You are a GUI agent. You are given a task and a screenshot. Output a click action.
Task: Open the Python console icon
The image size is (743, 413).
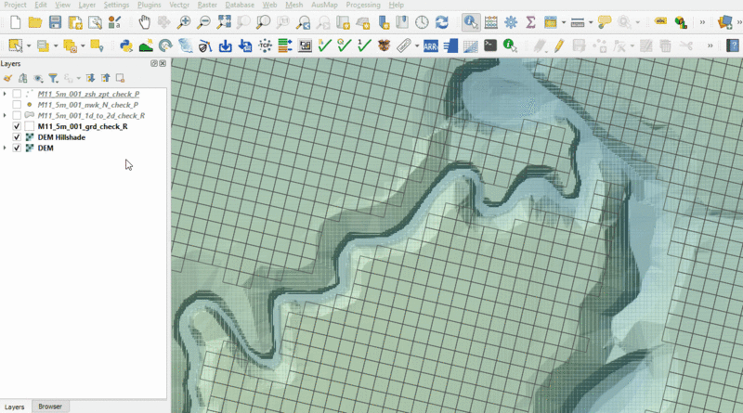point(126,45)
